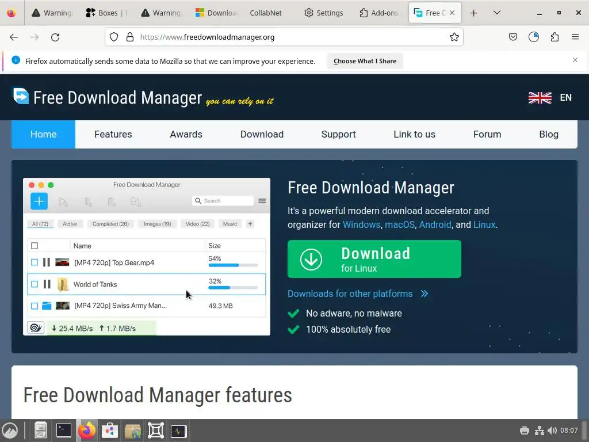Click the snail speed mode icon
The width and height of the screenshot is (589, 442).
tap(36, 327)
